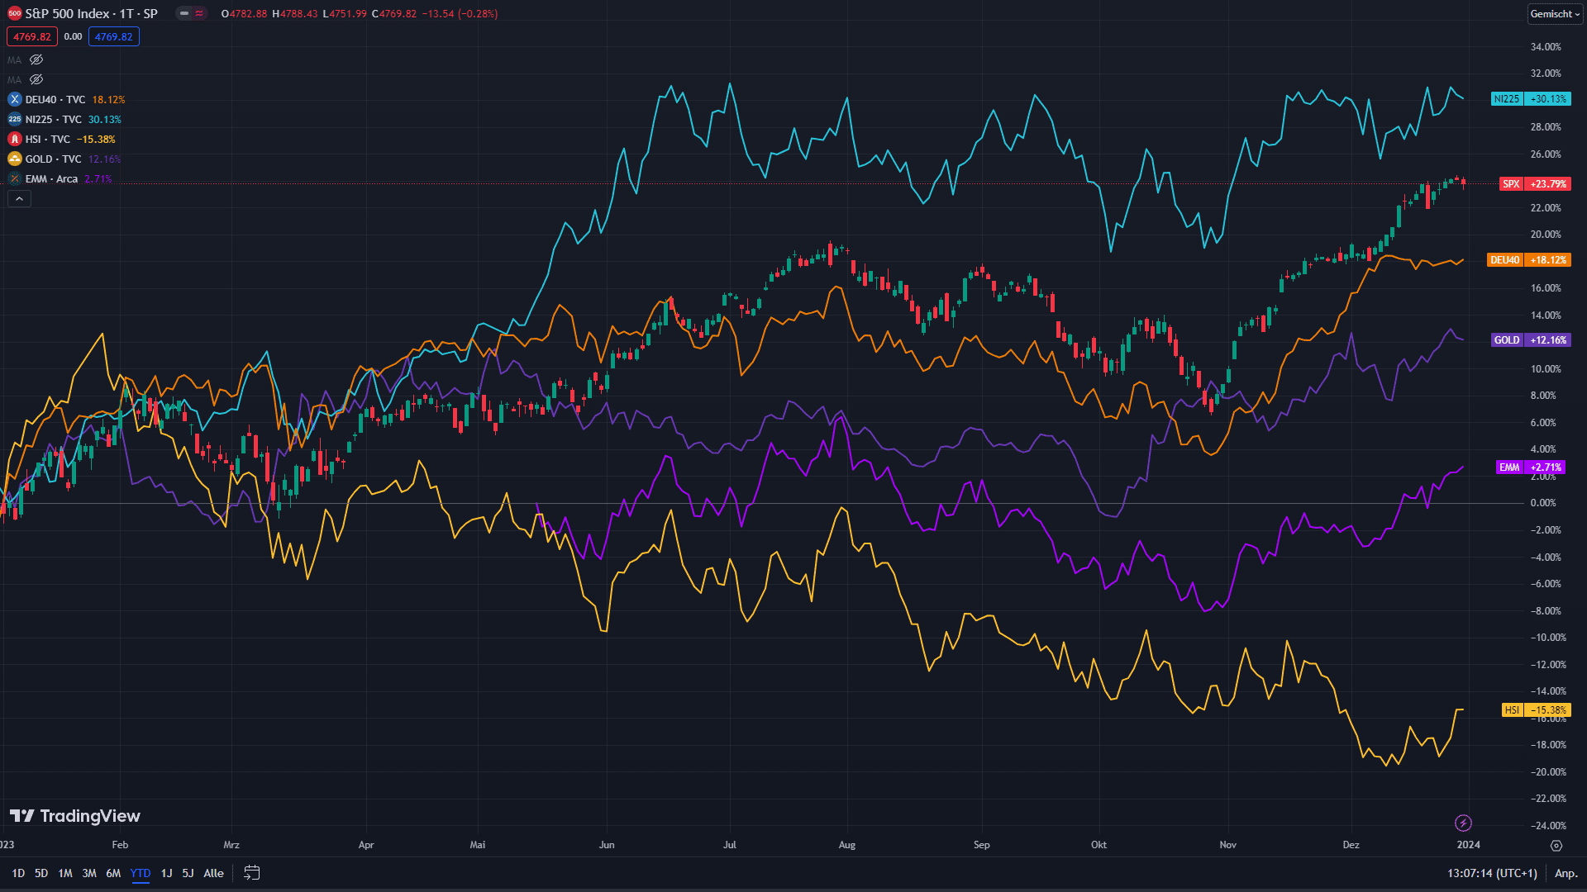Click the 0.00% price axis label
Image resolution: width=1587 pixels, height=892 pixels.
click(x=1543, y=503)
